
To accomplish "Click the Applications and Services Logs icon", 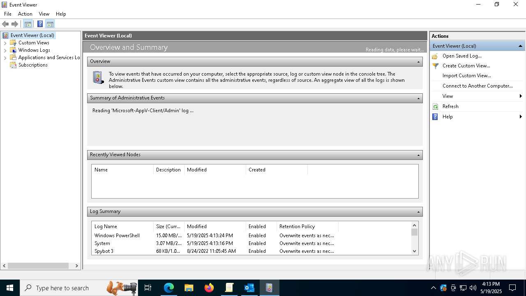I will pyautogui.click(x=13, y=58).
